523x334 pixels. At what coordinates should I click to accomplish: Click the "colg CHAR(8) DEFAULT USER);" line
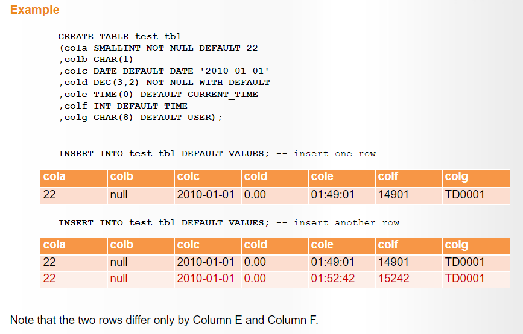point(141,118)
